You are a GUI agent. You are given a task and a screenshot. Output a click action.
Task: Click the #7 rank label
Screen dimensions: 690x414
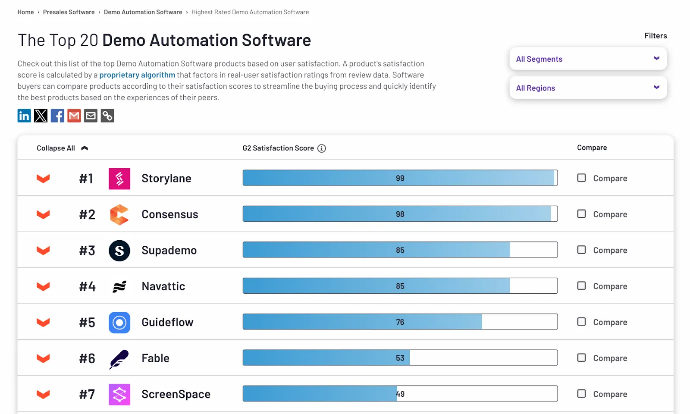(x=87, y=394)
